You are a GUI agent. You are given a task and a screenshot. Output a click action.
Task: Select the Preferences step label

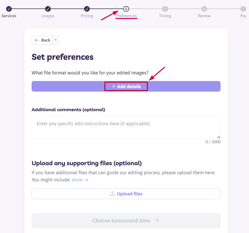[x=126, y=16]
